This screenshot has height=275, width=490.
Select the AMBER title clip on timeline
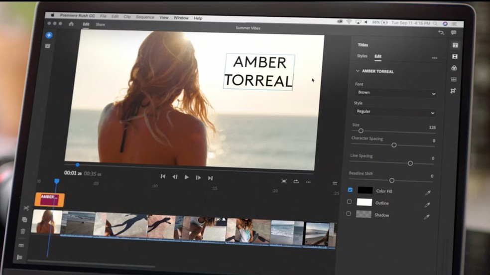[x=50, y=199]
